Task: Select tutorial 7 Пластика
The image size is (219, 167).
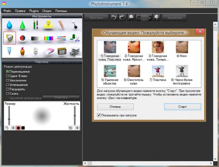Action: (158, 73)
